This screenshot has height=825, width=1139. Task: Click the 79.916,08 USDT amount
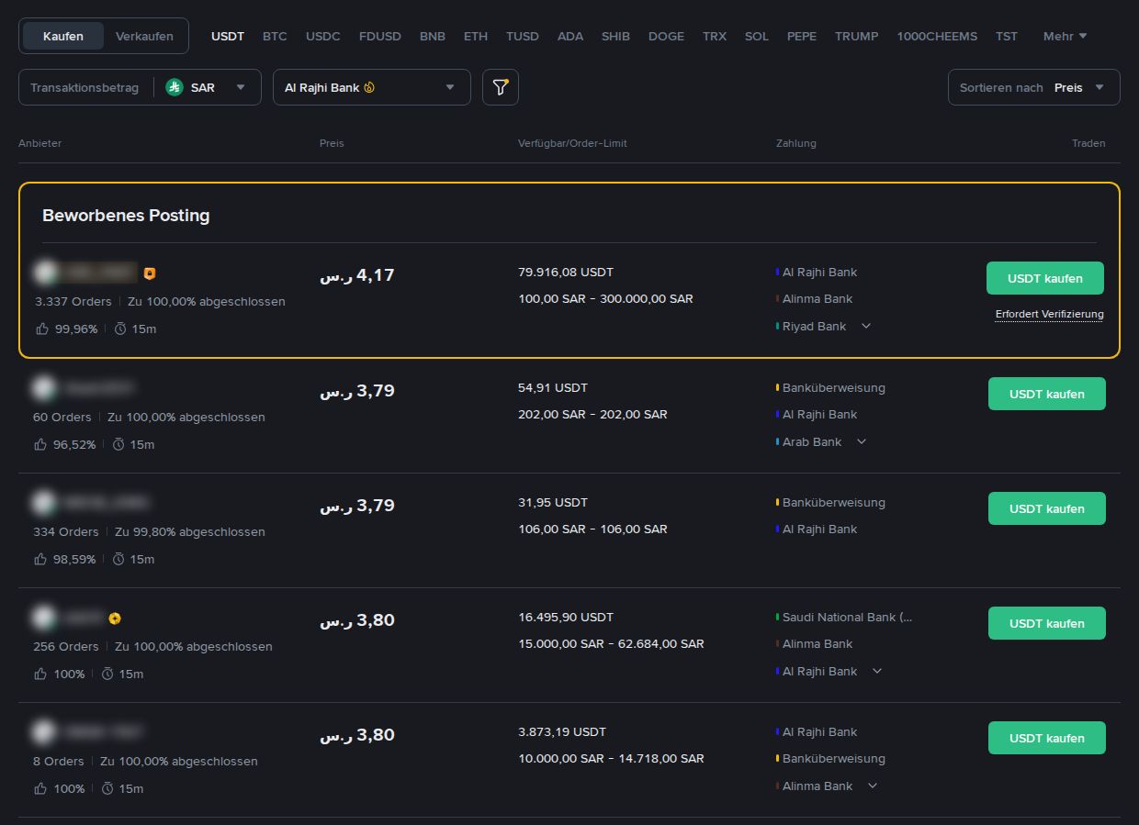[x=566, y=273]
